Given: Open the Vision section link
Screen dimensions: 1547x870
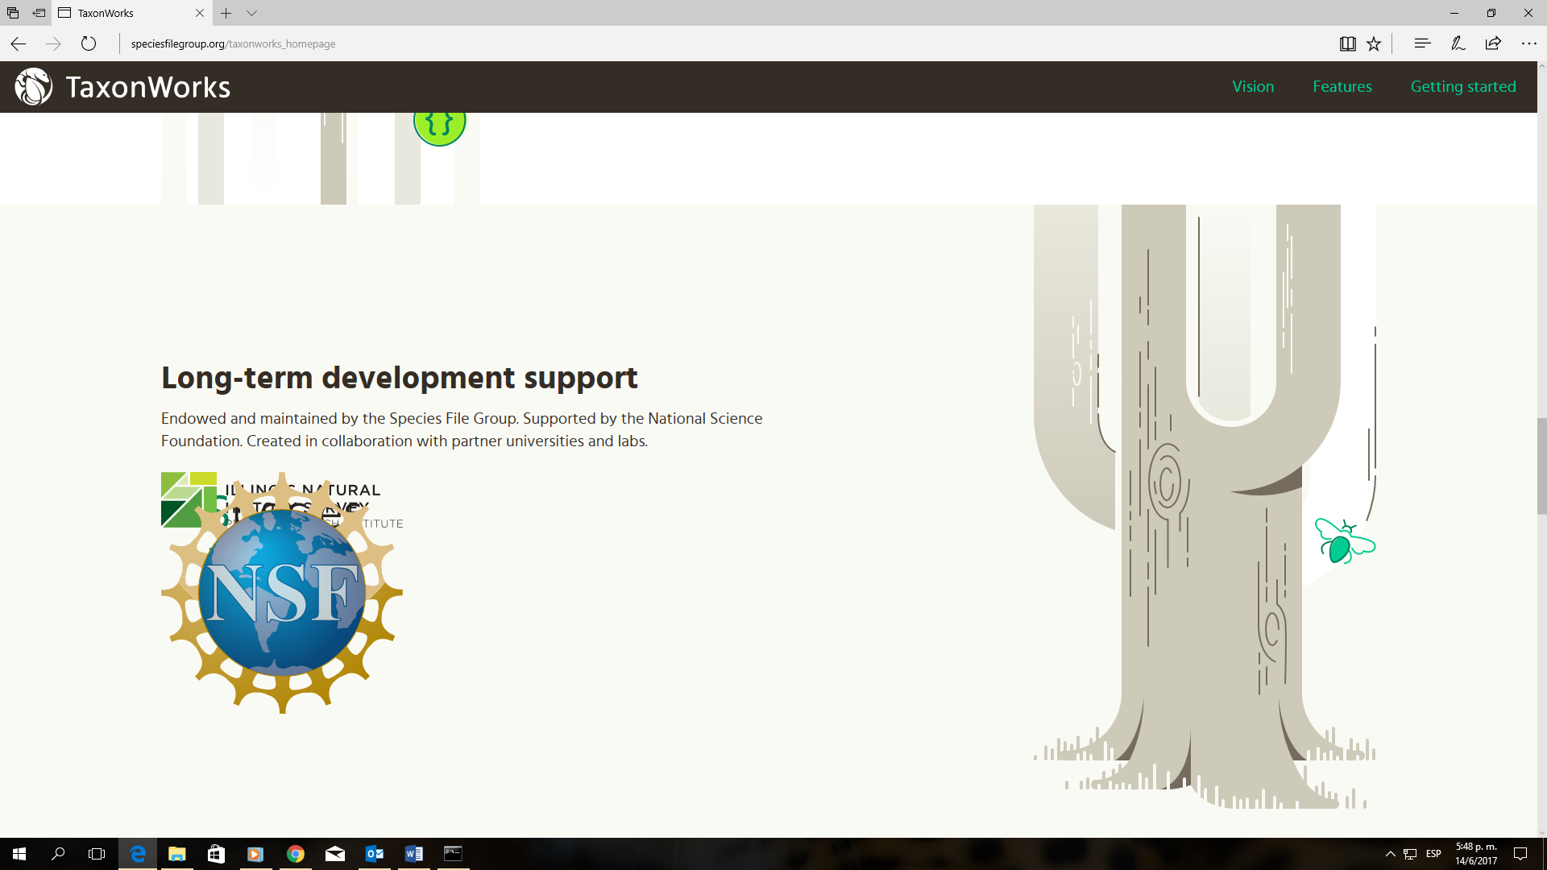Looking at the screenshot, I should pos(1253,86).
